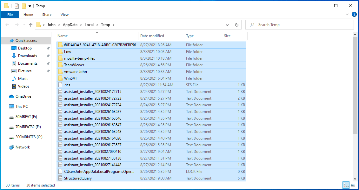Select the CUsersJohnAppDataLocalProgramsOper... LOCK file icon
Image resolution: width=359 pixels, height=190 pixels.
coord(60,171)
